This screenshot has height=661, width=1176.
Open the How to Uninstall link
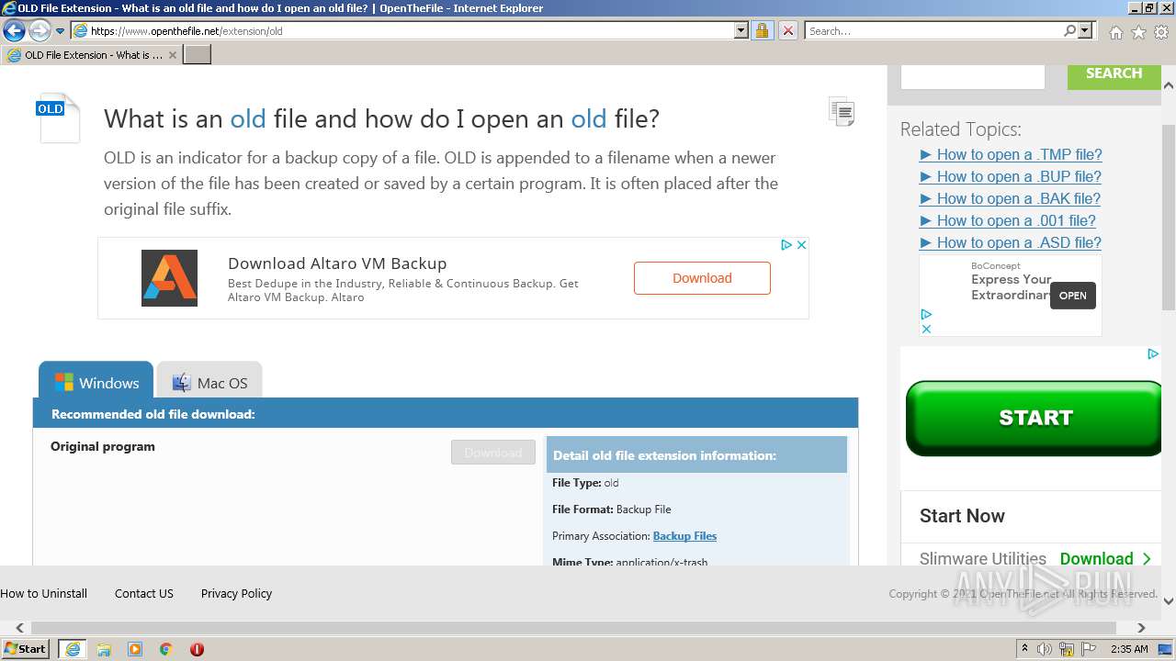(x=44, y=594)
